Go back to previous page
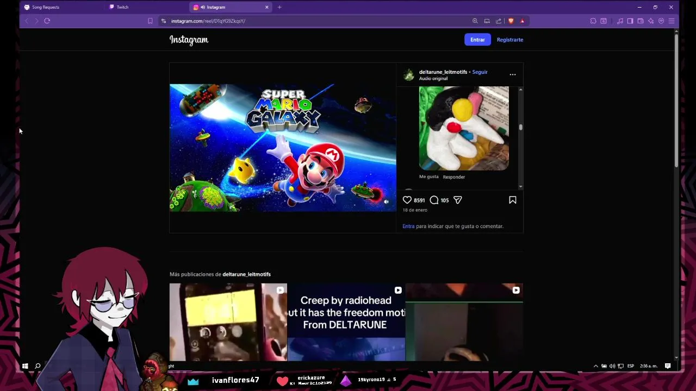This screenshot has height=391, width=696. (x=26, y=21)
